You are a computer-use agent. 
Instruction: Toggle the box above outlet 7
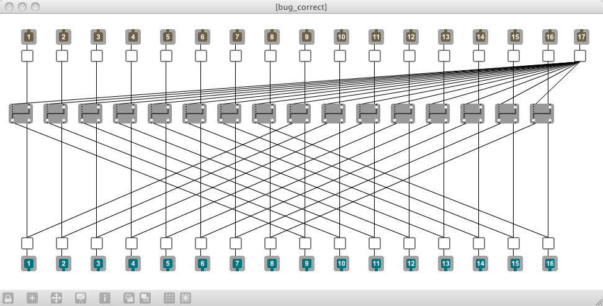click(236, 243)
